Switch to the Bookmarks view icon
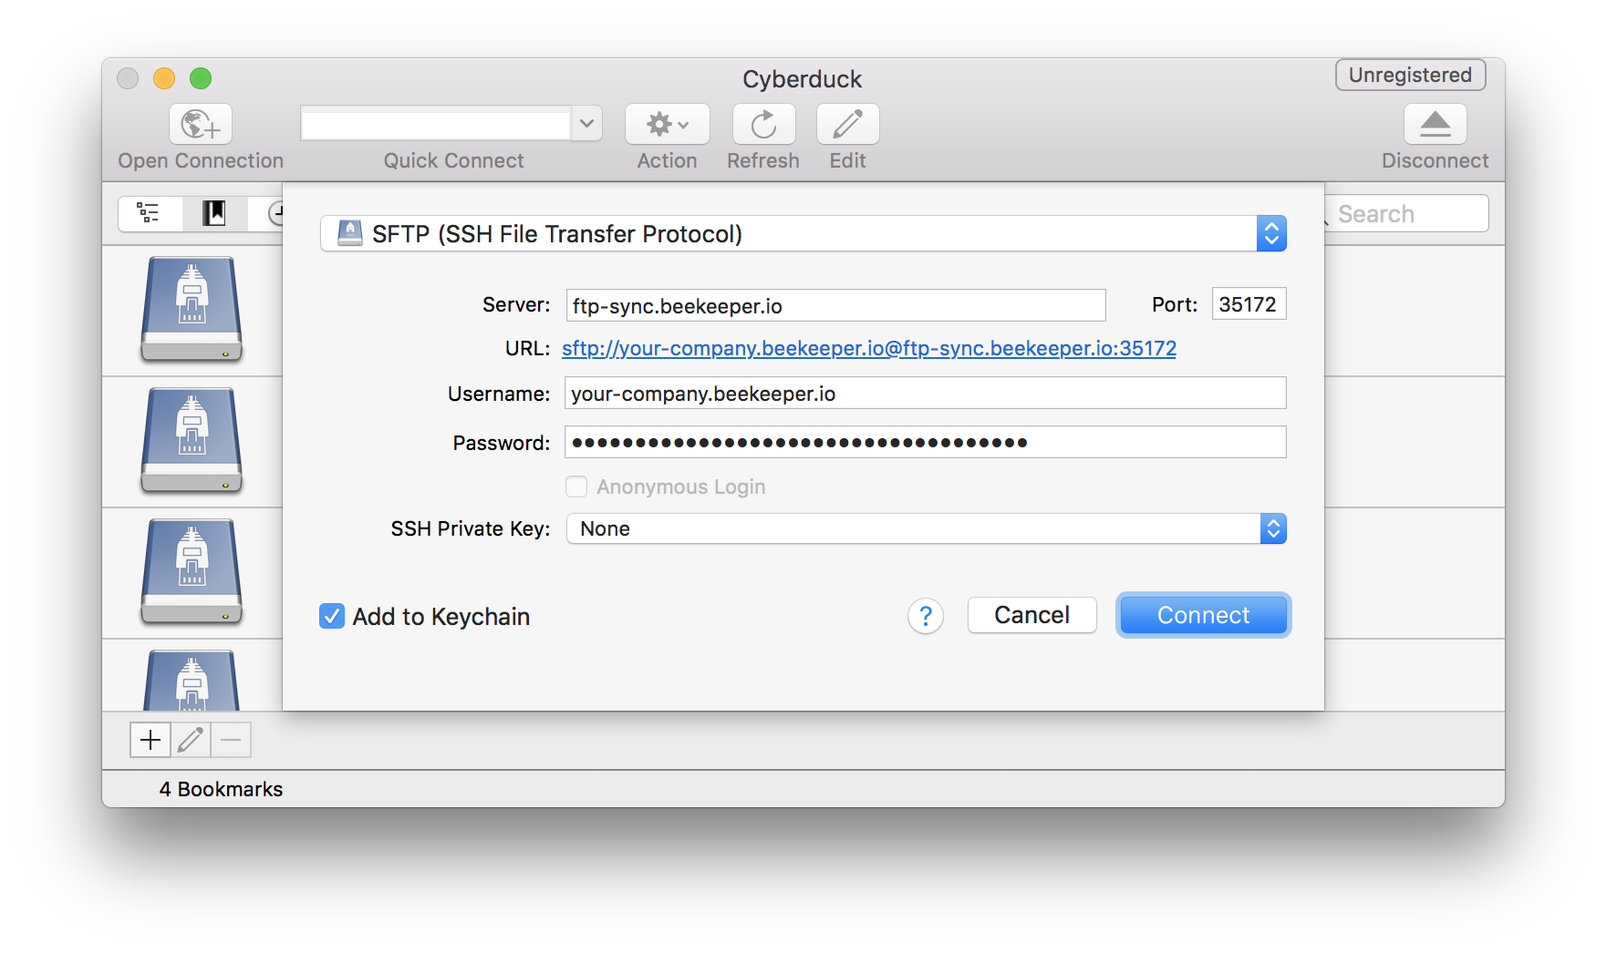Viewport: 1607px width, 953px height. (x=214, y=213)
